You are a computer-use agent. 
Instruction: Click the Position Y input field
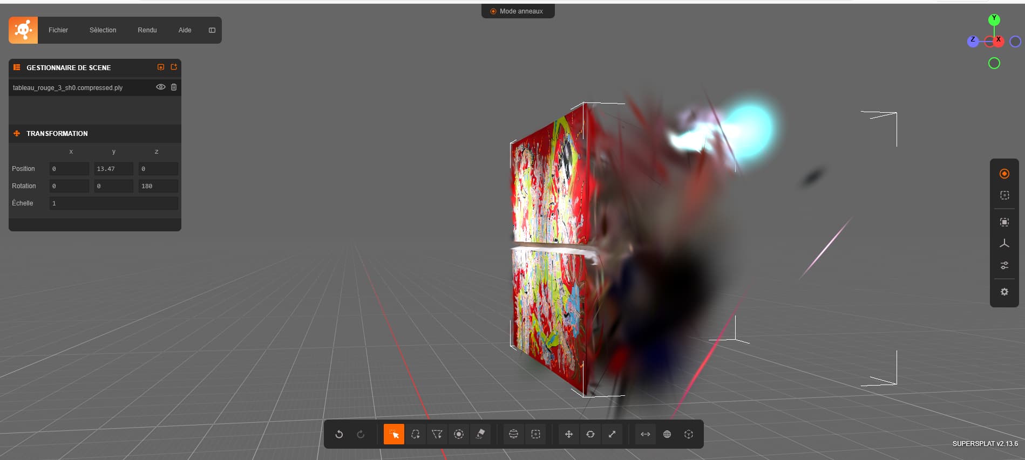[113, 169]
